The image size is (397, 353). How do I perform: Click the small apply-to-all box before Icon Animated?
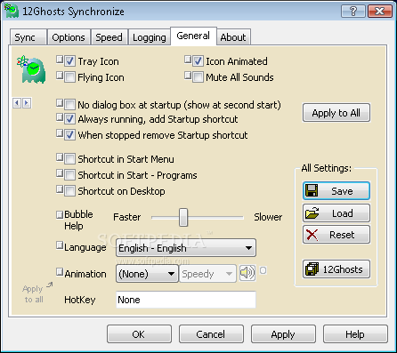tap(188, 60)
